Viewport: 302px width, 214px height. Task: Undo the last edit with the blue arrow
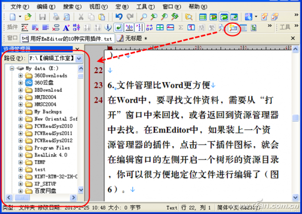[x=119, y=17]
